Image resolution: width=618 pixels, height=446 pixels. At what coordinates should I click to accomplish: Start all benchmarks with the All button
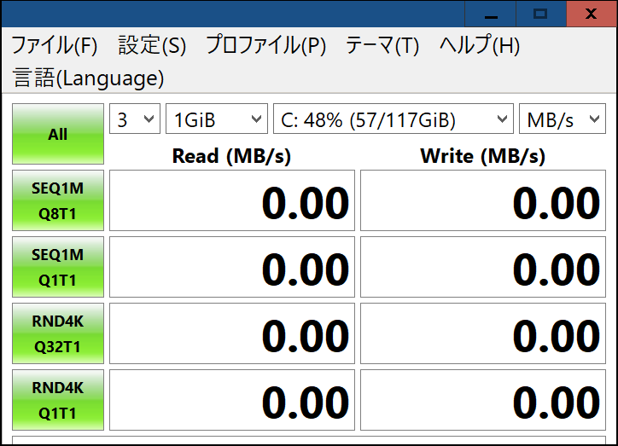[58, 134]
